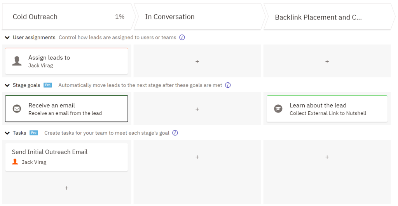398x206 pixels.
Task: Add another task under Cold Outreach
Action: point(66,188)
